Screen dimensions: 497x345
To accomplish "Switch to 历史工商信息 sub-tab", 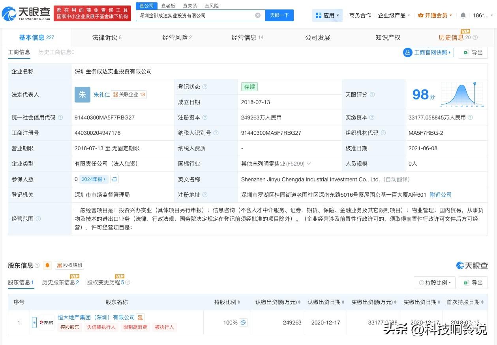I will tap(56, 52).
